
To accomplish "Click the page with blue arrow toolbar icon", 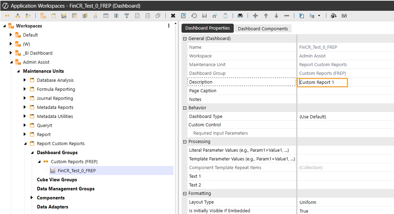I will pyautogui.click(x=302, y=16).
